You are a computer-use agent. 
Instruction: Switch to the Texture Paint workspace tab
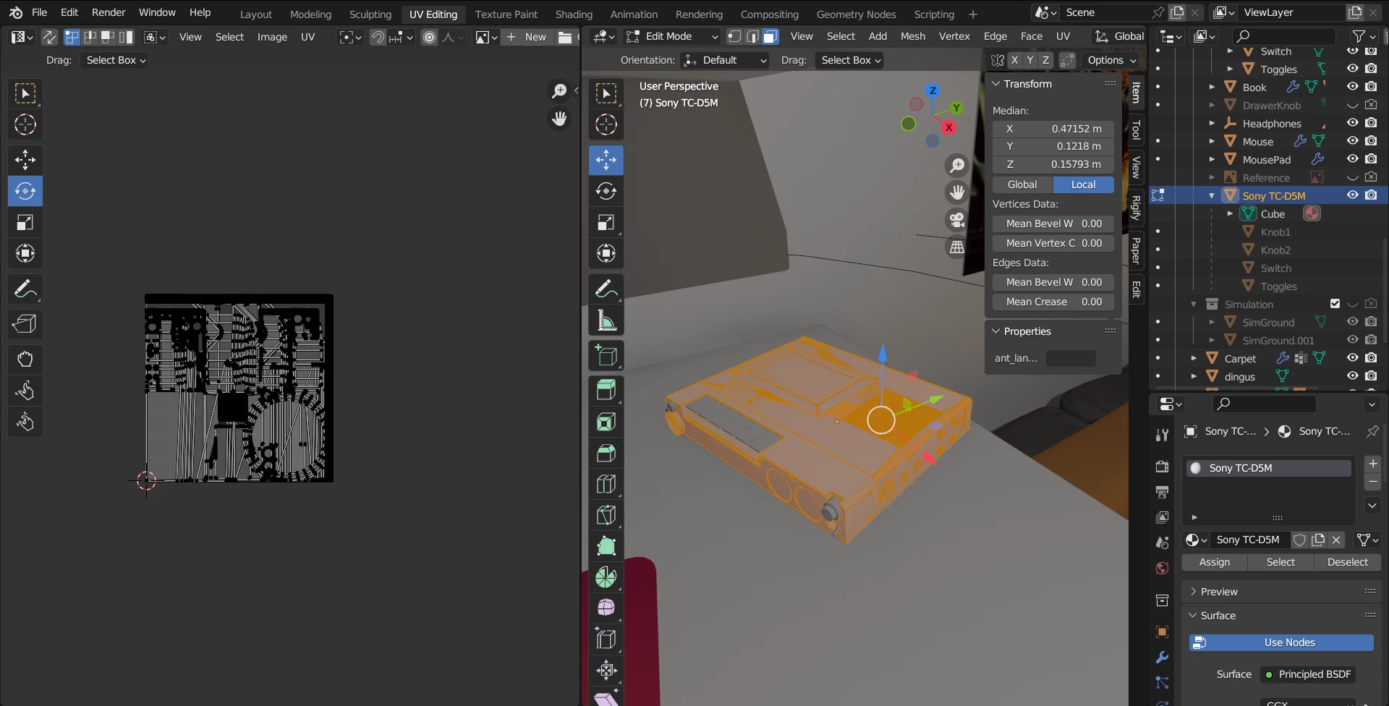506,14
